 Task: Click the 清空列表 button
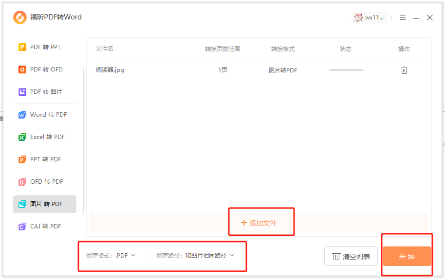pos(351,256)
